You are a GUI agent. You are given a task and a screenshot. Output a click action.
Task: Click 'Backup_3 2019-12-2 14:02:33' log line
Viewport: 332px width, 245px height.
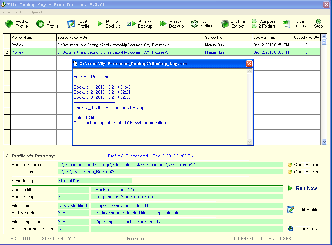(x=102, y=97)
